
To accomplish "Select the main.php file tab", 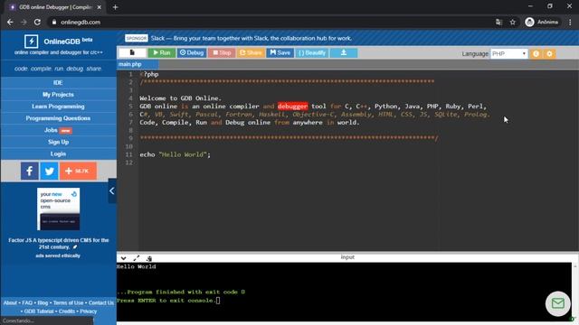I will point(138,64).
